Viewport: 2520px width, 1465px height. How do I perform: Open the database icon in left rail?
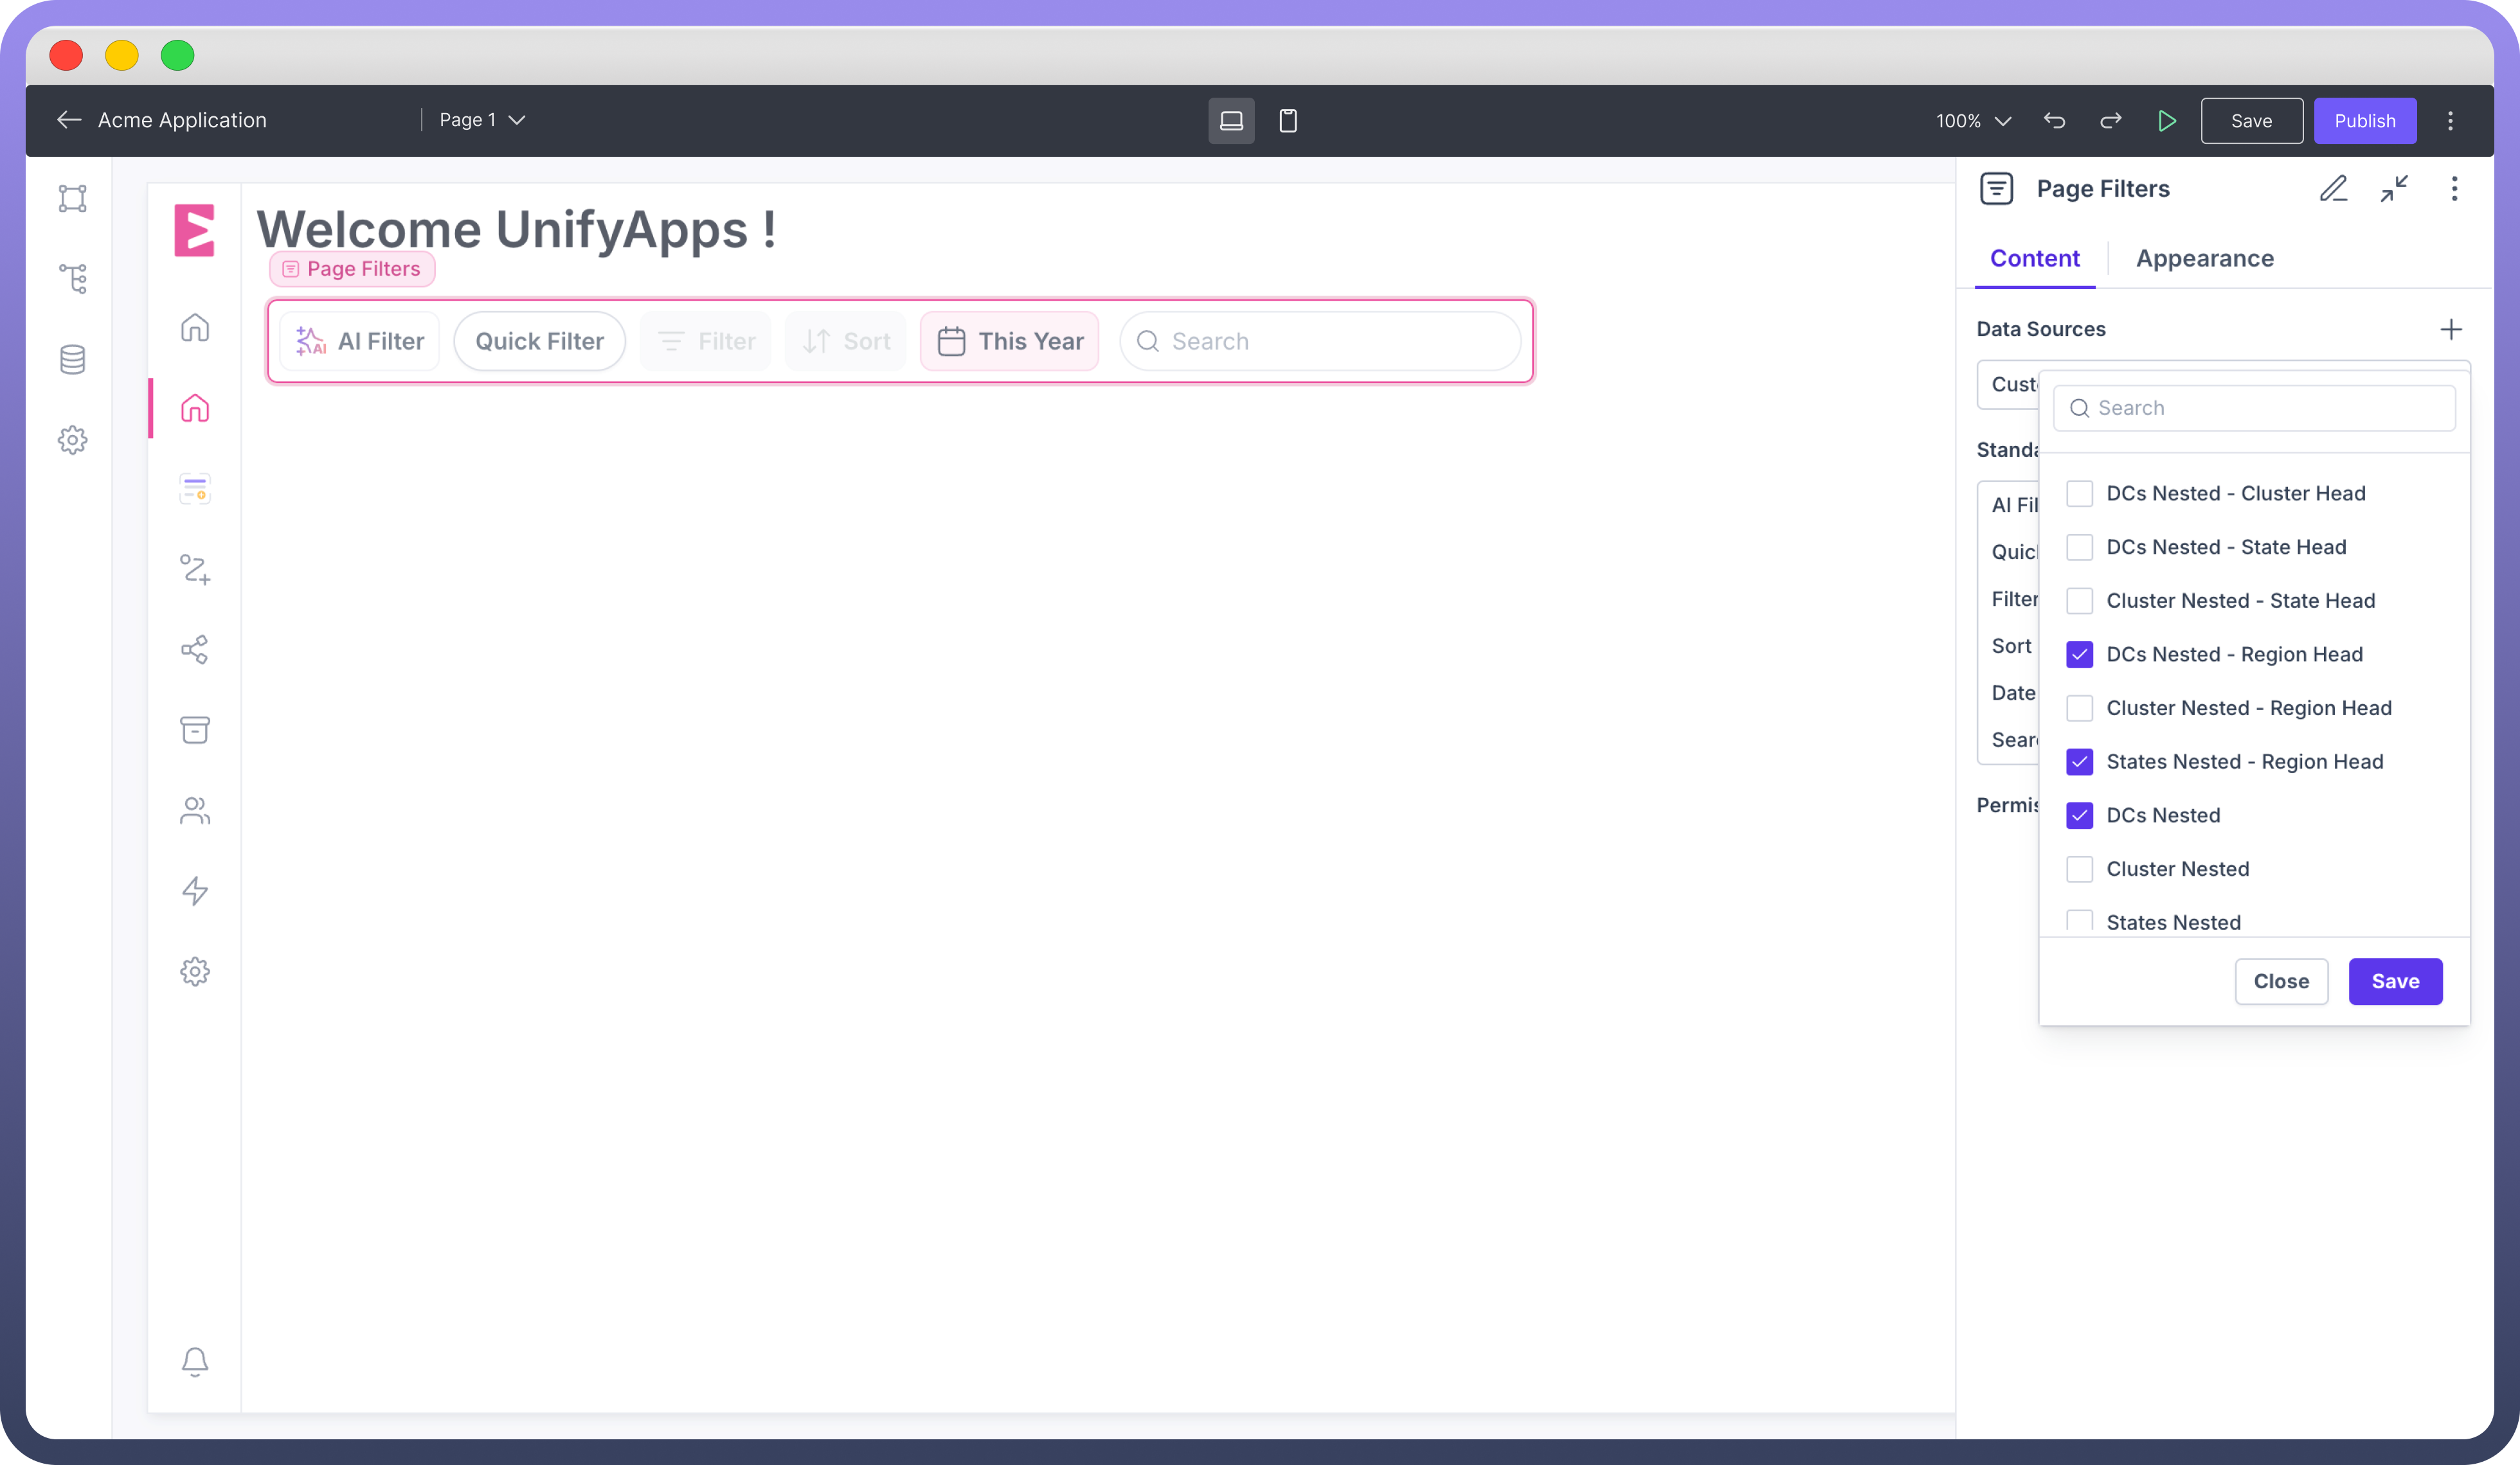[73, 360]
